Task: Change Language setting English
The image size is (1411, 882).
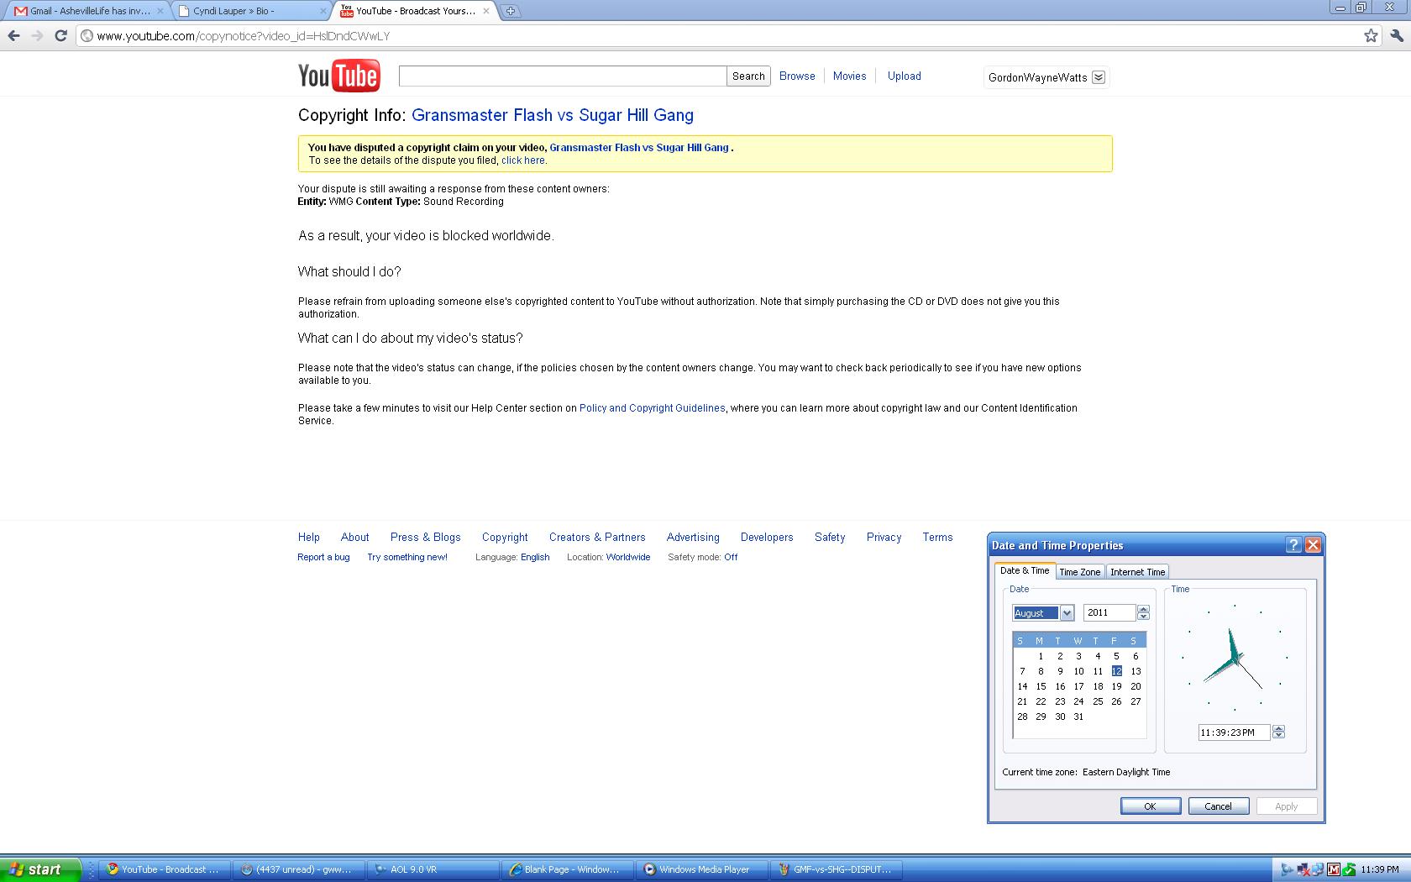Action: (535, 557)
